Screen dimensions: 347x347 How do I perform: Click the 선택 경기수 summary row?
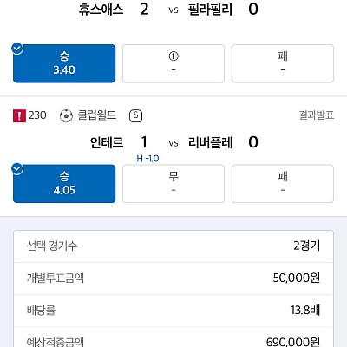point(173,246)
